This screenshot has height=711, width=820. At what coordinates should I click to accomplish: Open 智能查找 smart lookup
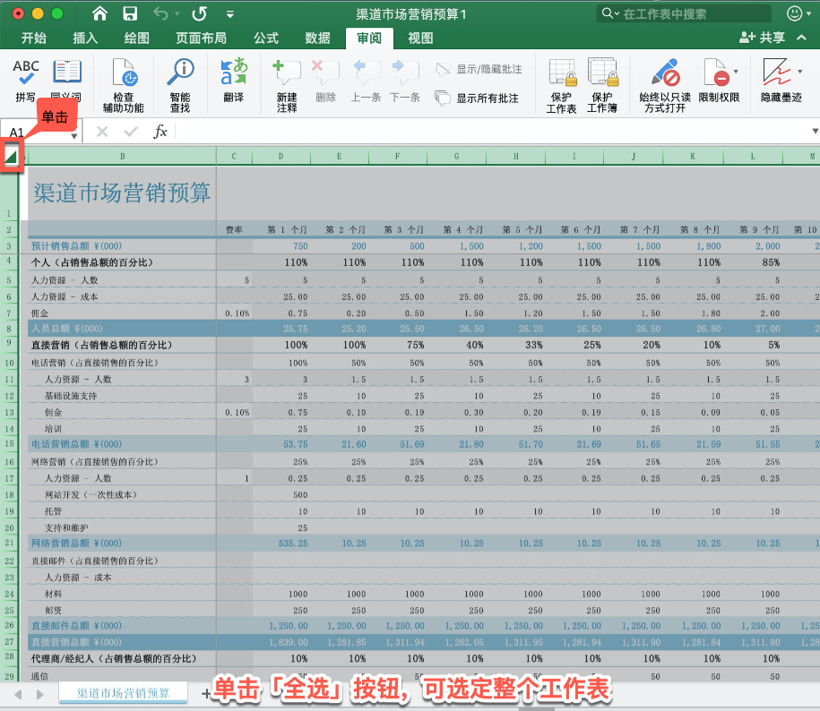tap(180, 86)
